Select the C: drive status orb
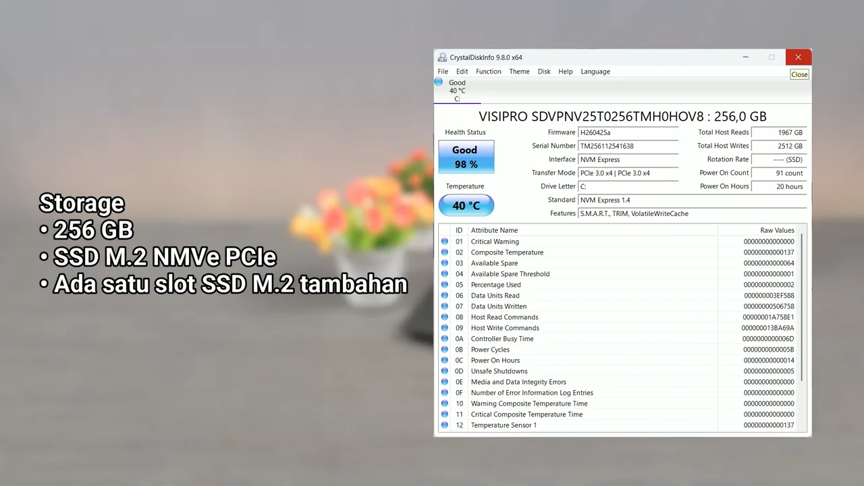 pyautogui.click(x=439, y=82)
